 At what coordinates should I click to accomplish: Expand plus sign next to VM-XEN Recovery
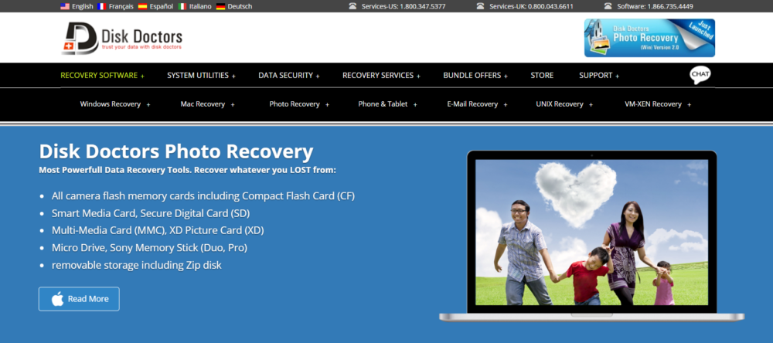click(x=690, y=105)
